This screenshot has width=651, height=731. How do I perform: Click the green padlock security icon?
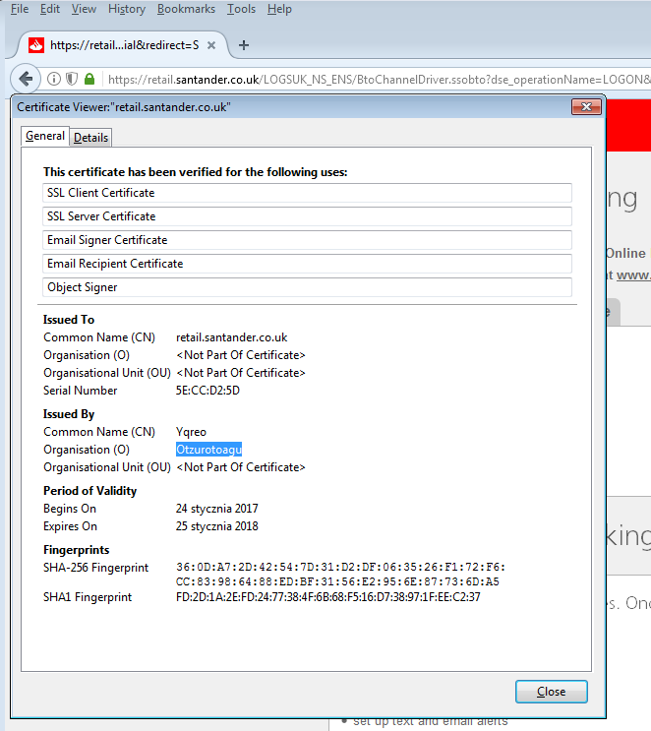pyautogui.click(x=89, y=79)
